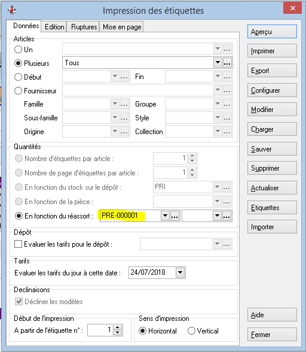The width and height of the screenshot is (306, 352).
Task: Click the Imprimer button
Action: (x=272, y=51)
